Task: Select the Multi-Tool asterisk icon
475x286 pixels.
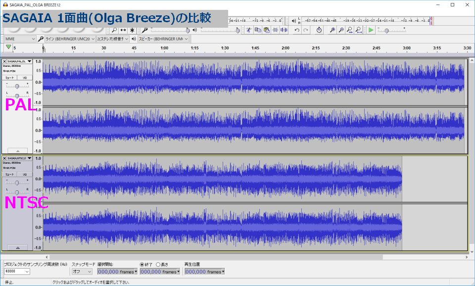Action: [132, 30]
